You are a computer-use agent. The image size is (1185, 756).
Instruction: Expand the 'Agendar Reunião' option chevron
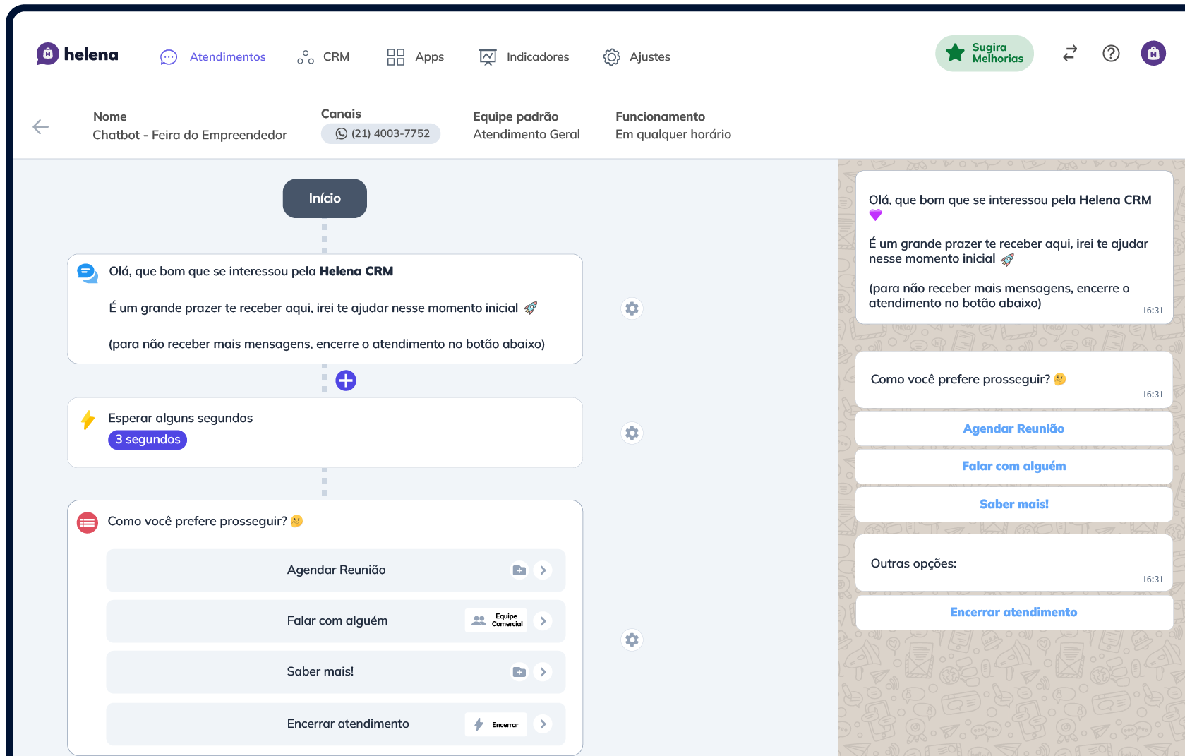(543, 570)
